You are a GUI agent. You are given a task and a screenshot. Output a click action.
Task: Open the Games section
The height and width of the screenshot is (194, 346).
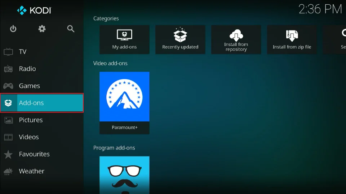click(x=29, y=86)
